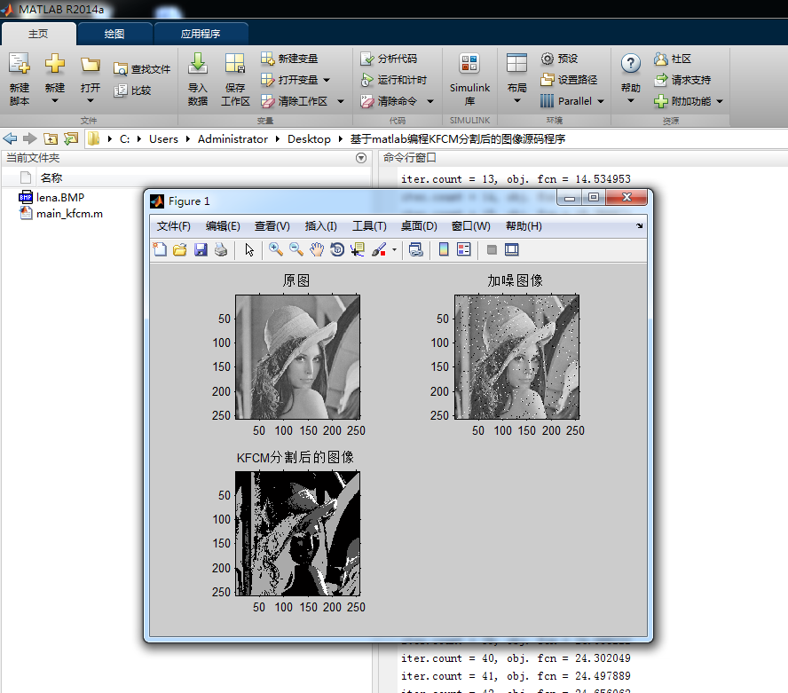The width and height of the screenshot is (788, 693).
Task: Open Window (窗口) menu in Figure 1
Action: [471, 226]
